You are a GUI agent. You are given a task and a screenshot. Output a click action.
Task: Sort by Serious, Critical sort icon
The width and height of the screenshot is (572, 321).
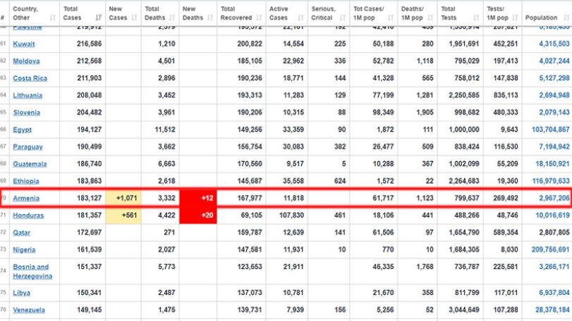tap(343, 18)
